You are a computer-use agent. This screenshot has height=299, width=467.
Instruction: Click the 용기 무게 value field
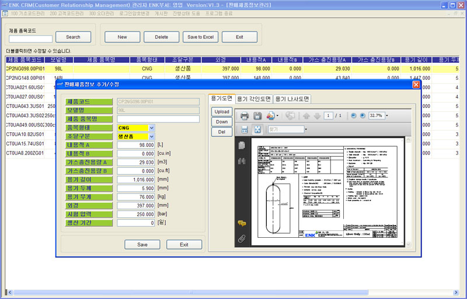(x=136, y=197)
